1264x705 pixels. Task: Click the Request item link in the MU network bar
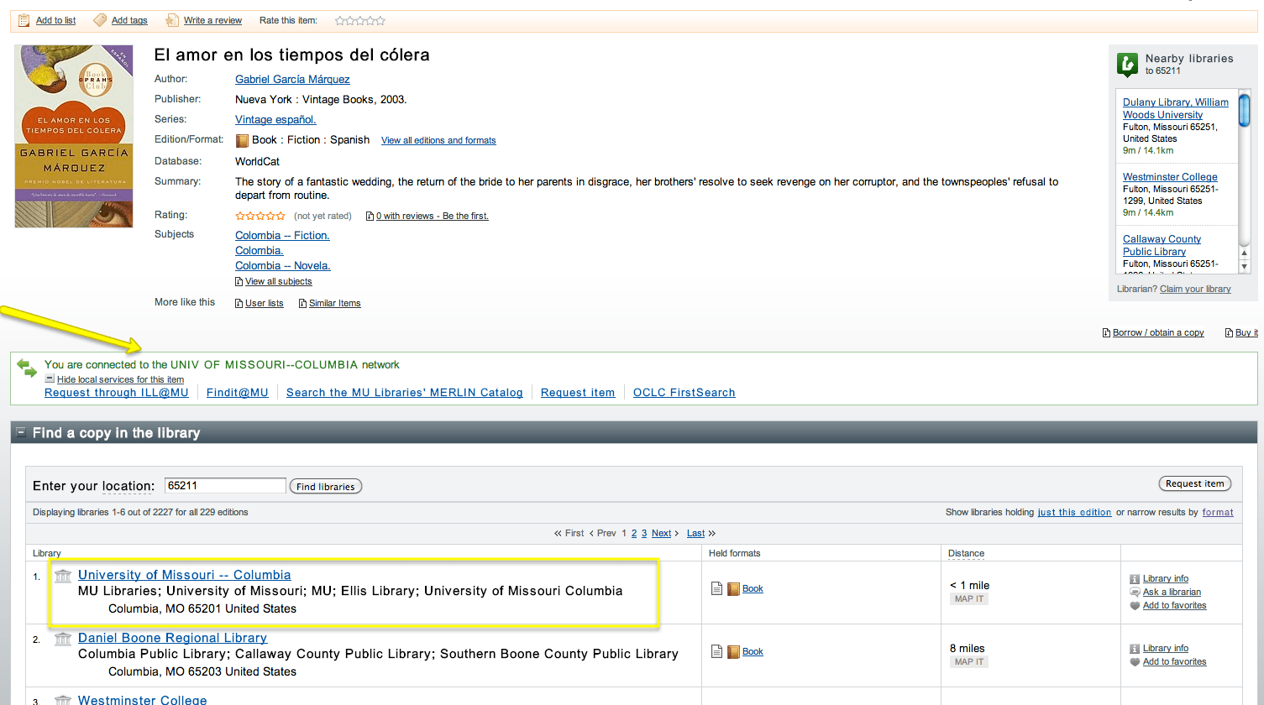tap(578, 393)
